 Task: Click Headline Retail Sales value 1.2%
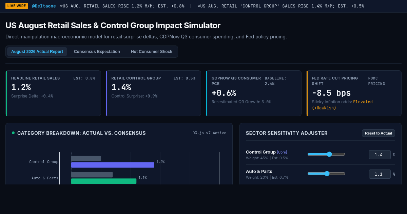pyautogui.click(x=21, y=87)
